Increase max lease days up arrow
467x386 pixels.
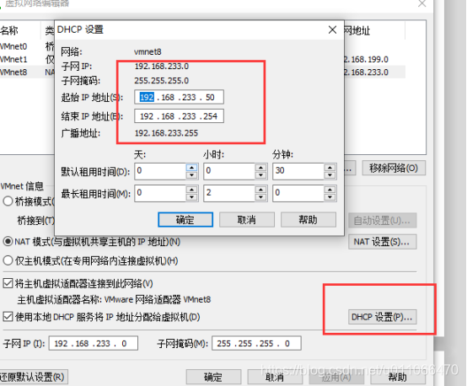tap(192, 190)
